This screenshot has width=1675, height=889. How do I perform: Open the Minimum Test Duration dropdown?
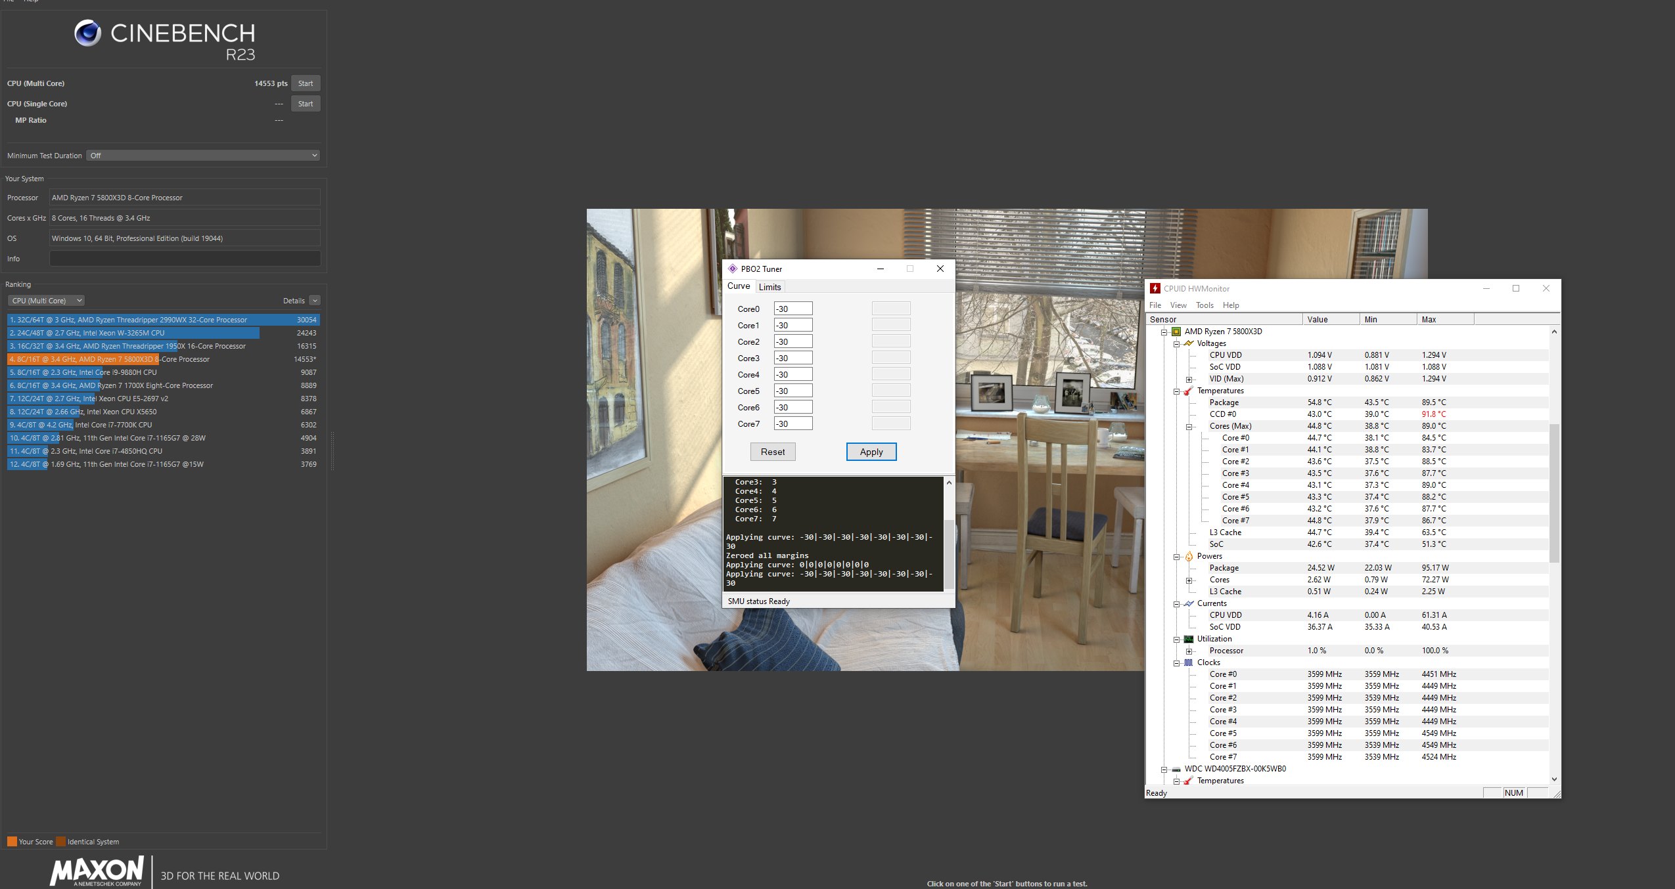coord(202,156)
